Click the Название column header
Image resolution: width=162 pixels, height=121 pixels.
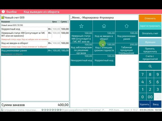26,22
